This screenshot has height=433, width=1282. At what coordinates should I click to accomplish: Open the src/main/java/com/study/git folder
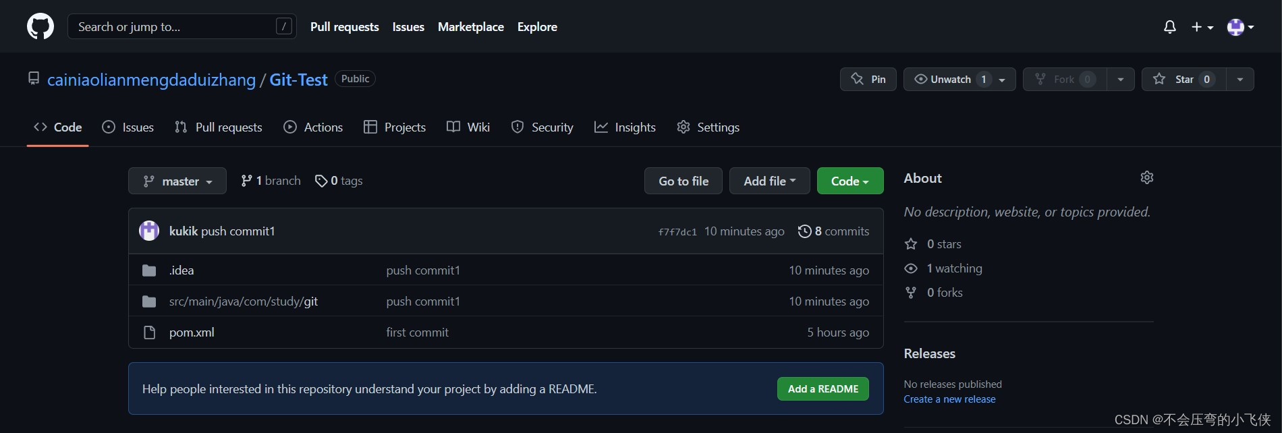[244, 301]
